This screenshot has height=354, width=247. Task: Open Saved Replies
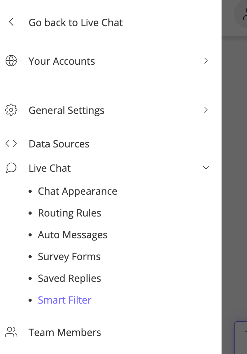70,278
